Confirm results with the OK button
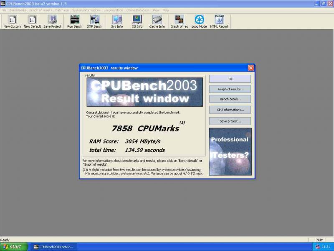 [230, 79]
